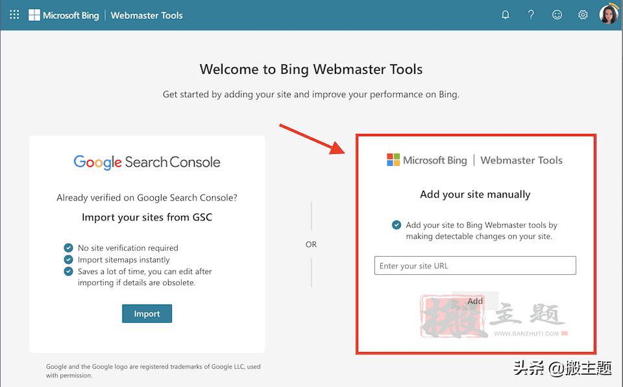Click the Webmaster Tools header title
Screen dimensions: 623x387
click(x=147, y=15)
